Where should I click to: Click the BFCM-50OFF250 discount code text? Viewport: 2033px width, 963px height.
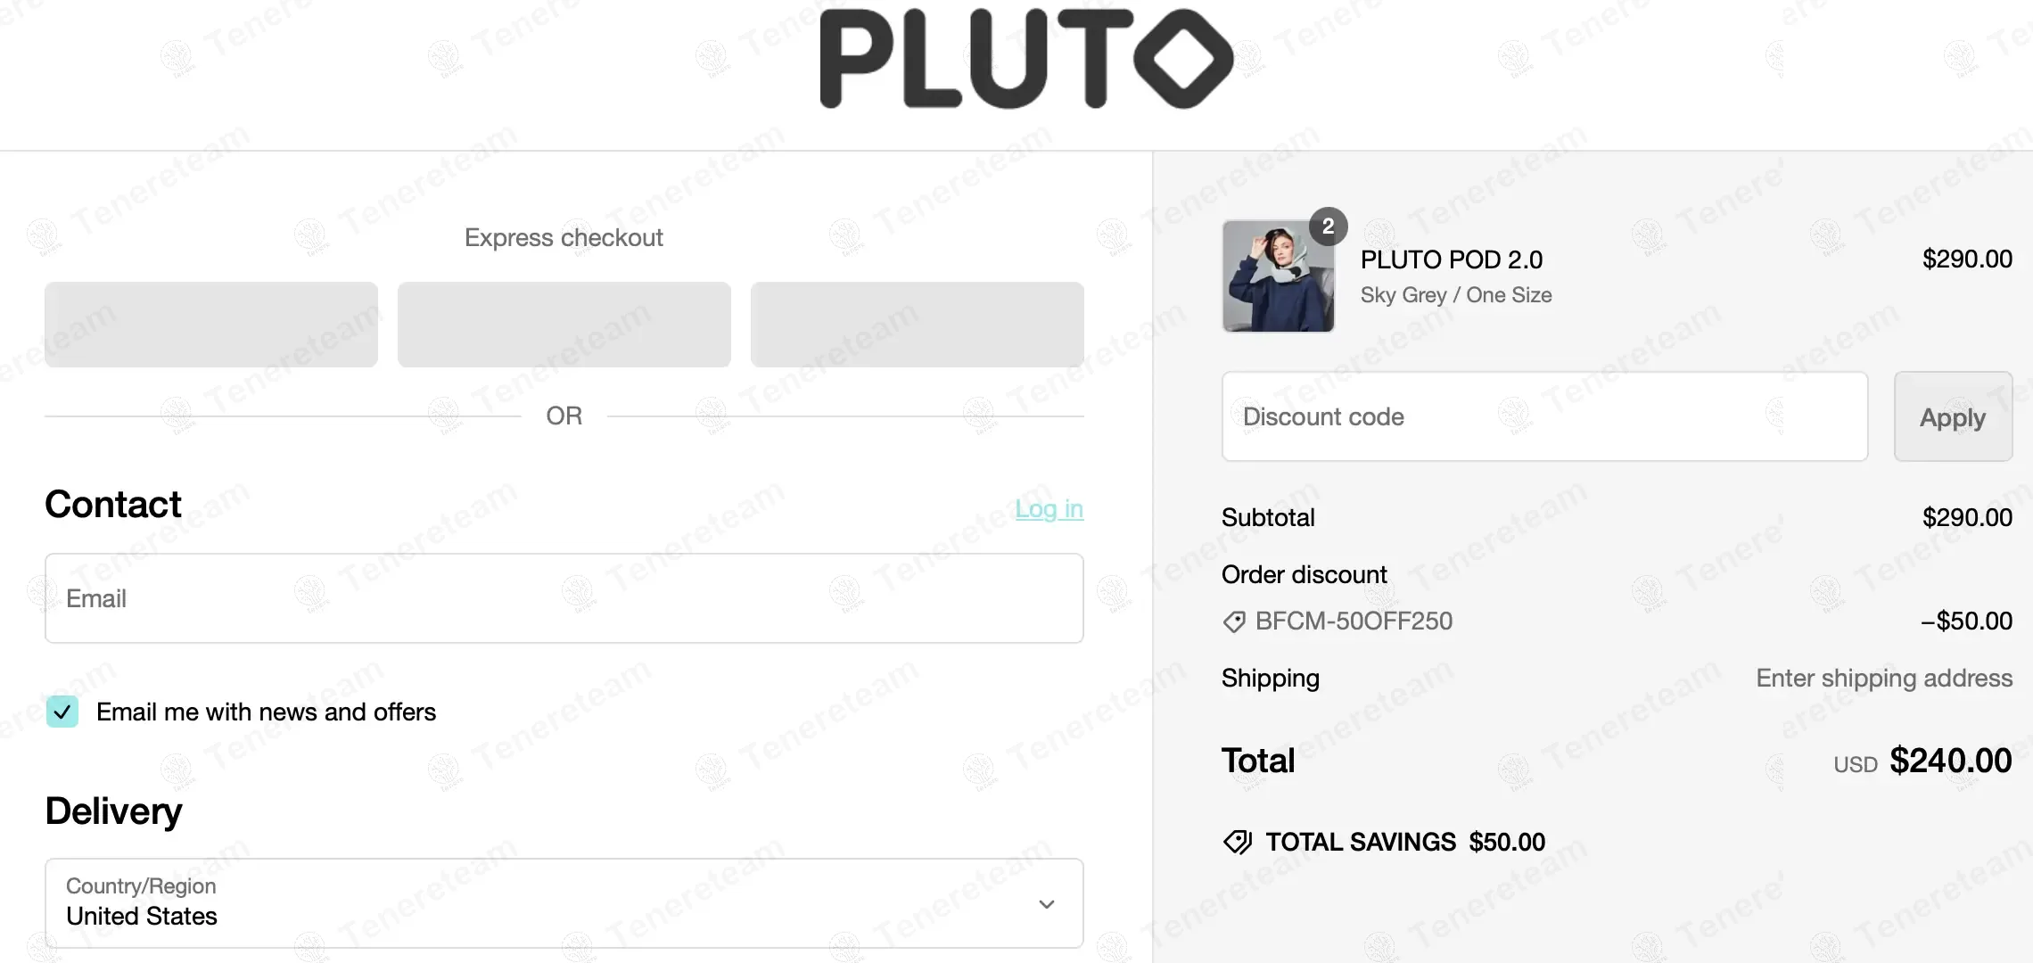click(1354, 621)
